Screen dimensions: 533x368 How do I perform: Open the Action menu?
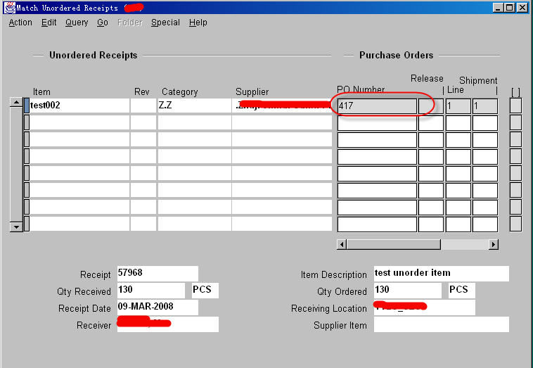click(20, 23)
